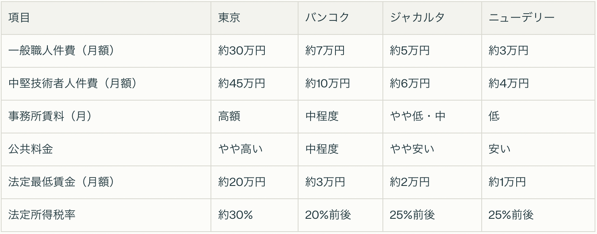Click the 中堅技術者人件費（月額） row label
597x234 pixels.
point(73,84)
